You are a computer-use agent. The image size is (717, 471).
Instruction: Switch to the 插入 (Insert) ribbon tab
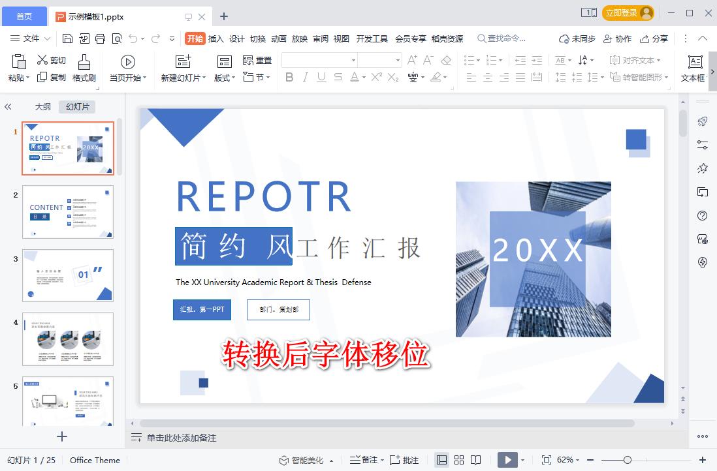click(216, 38)
